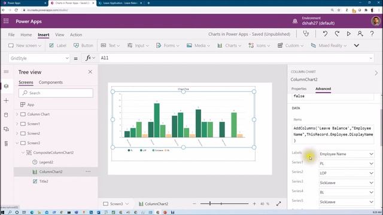Open Media dropdown in ribbon

(198, 45)
